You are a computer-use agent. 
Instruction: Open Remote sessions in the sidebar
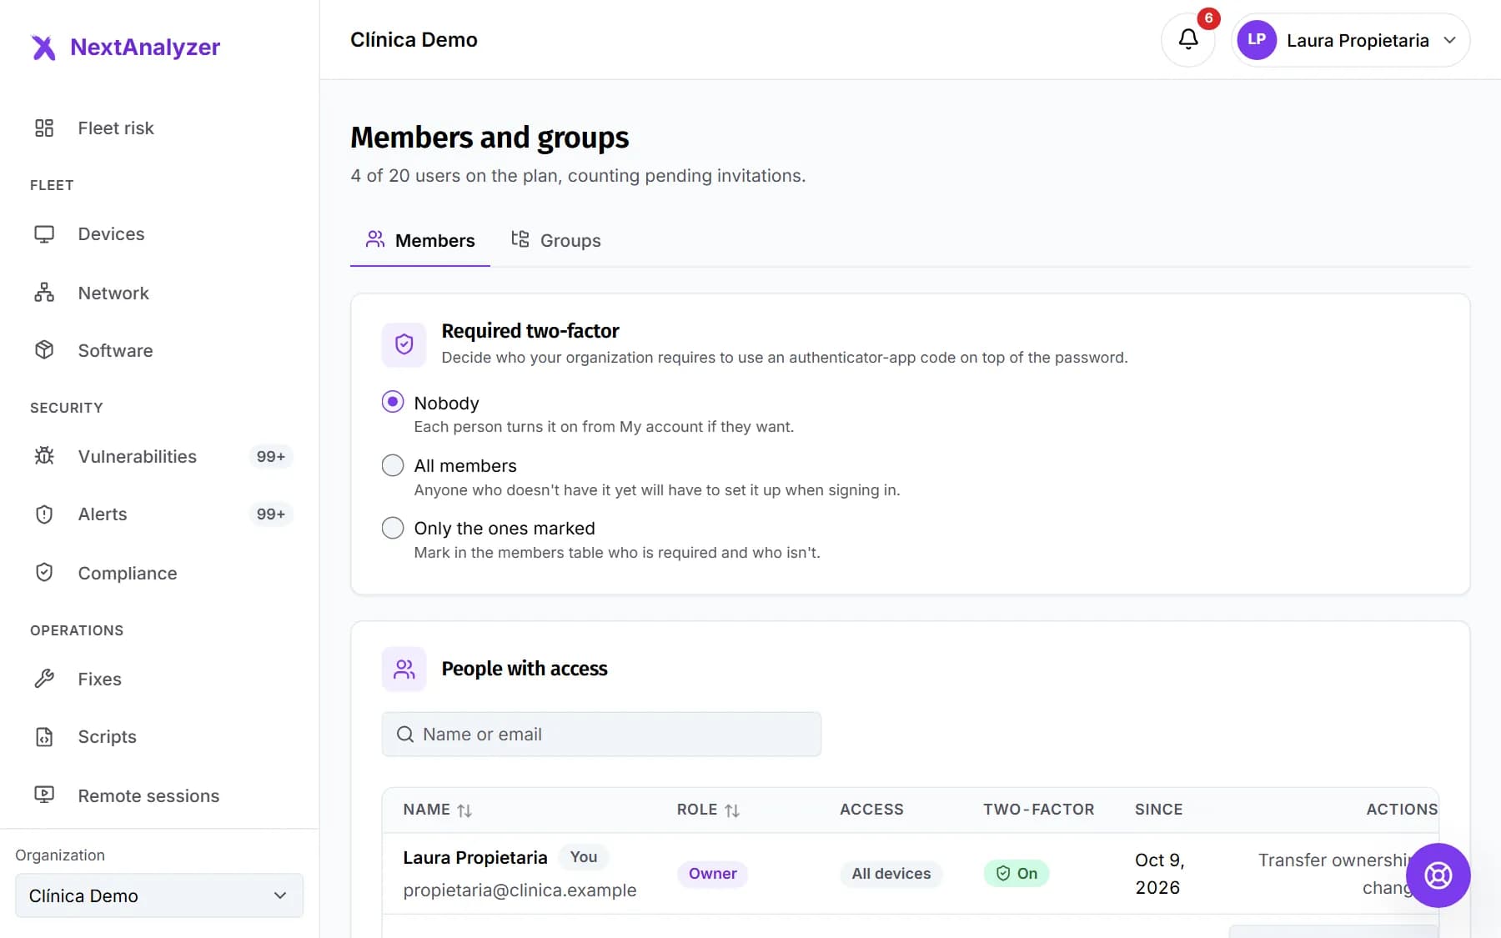159,795
